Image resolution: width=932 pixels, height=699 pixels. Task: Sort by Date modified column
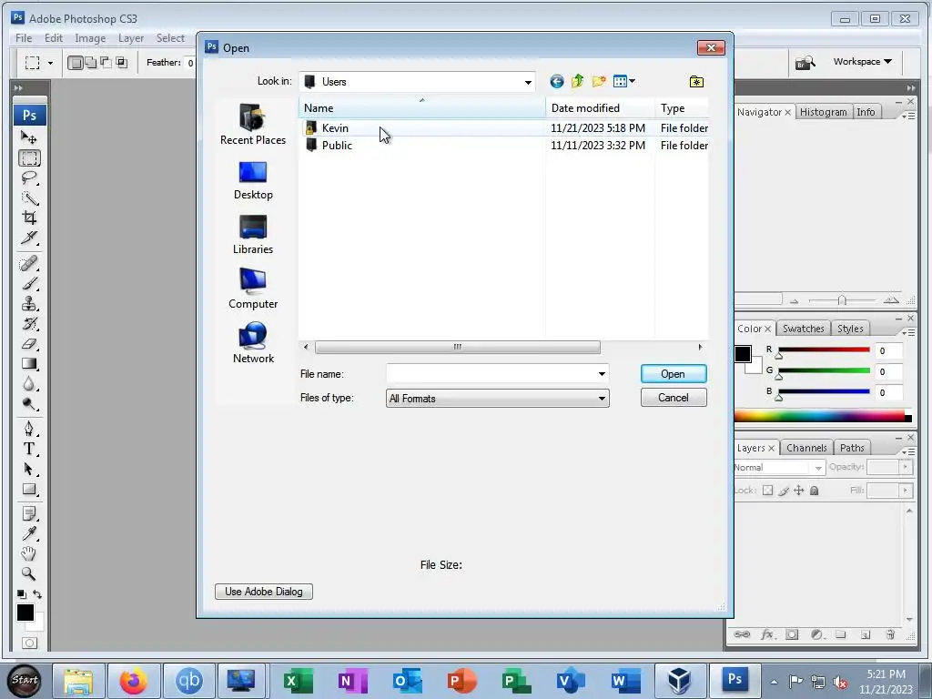tap(600, 108)
